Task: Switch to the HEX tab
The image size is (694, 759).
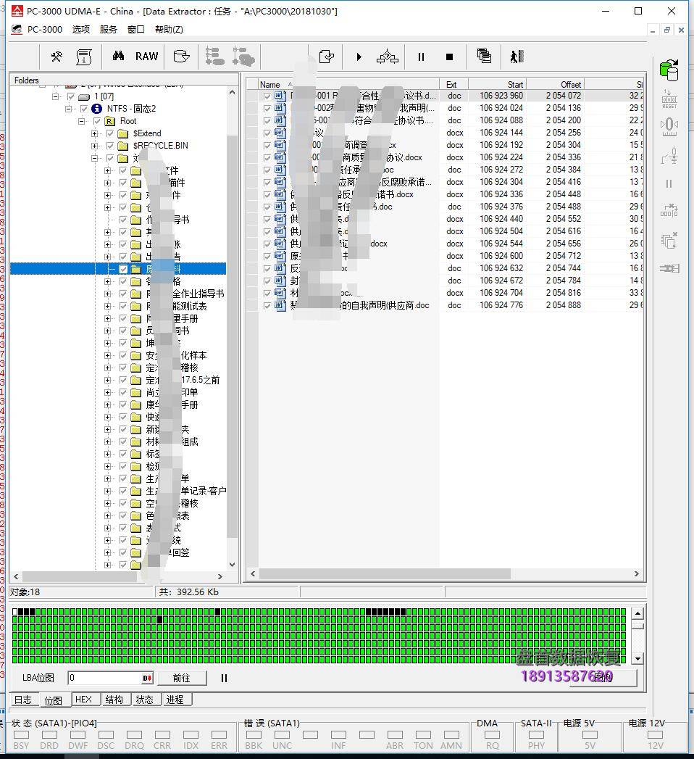Action: pos(84,700)
